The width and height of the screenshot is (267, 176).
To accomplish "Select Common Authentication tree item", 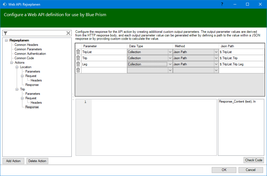I will pyautogui.click(x=30, y=54).
